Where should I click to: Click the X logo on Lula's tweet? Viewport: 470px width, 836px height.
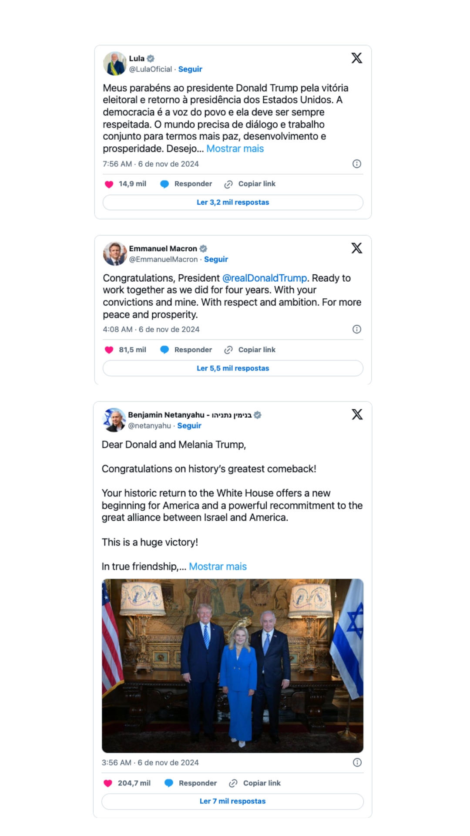356,58
